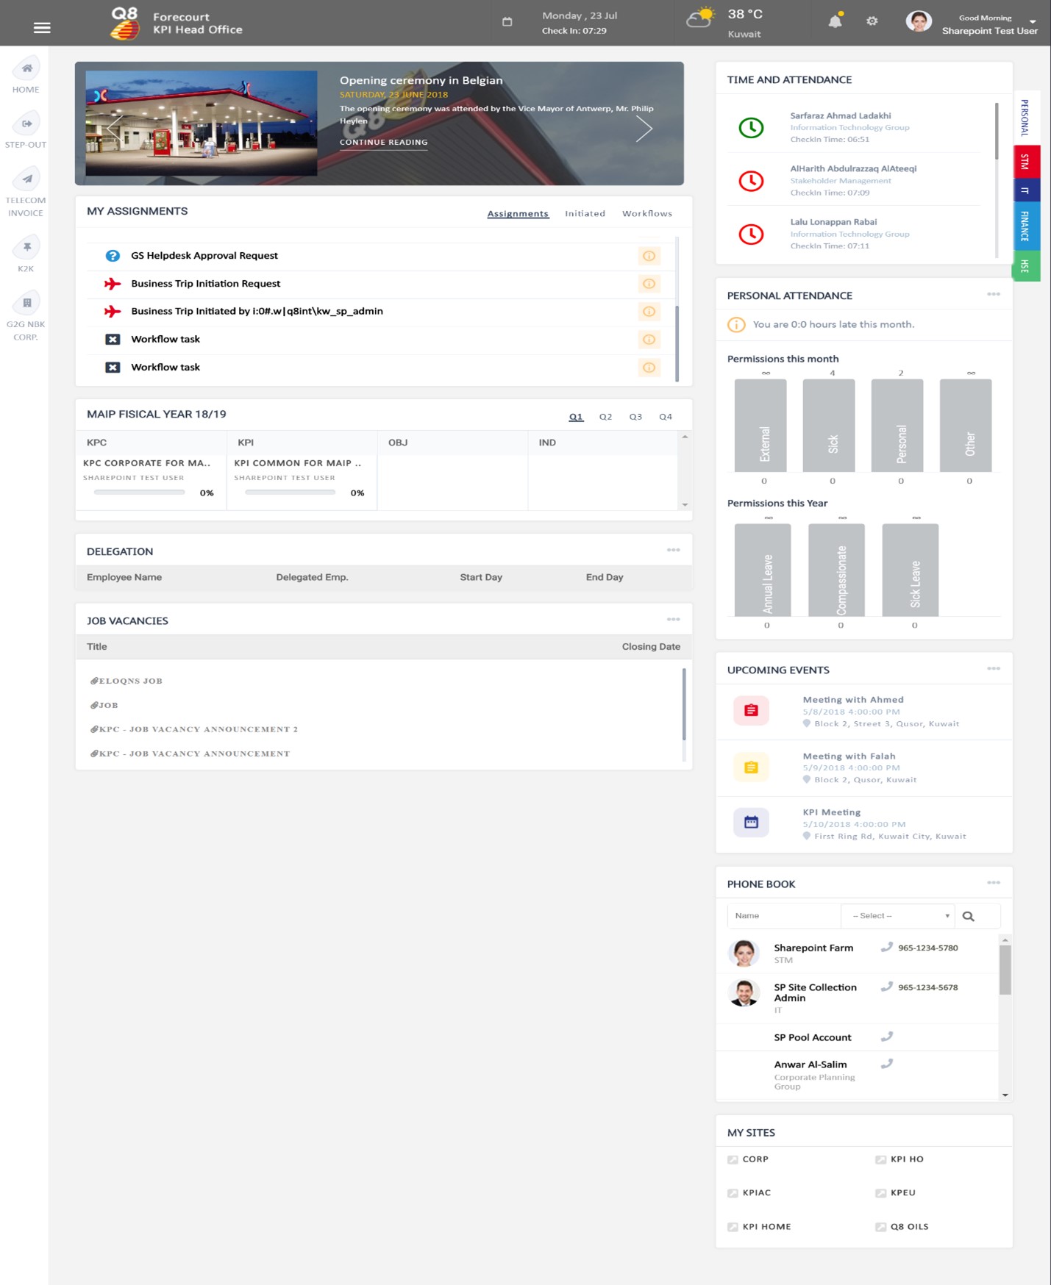The height and width of the screenshot is (1285, 1051).
Task: Click the phone book Name field
Action: pyautogui.click(x=784, y=916)
